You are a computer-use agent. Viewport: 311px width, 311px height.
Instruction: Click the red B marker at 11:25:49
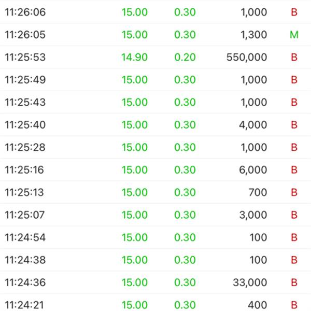tap(294, 80)
